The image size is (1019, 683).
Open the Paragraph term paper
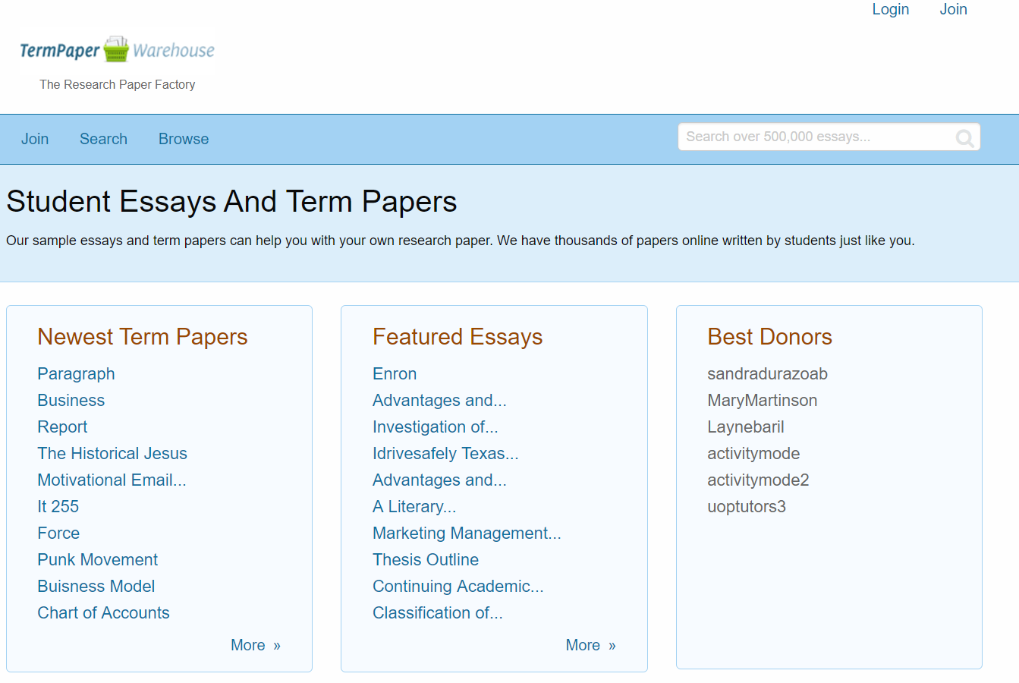(76, 373)
